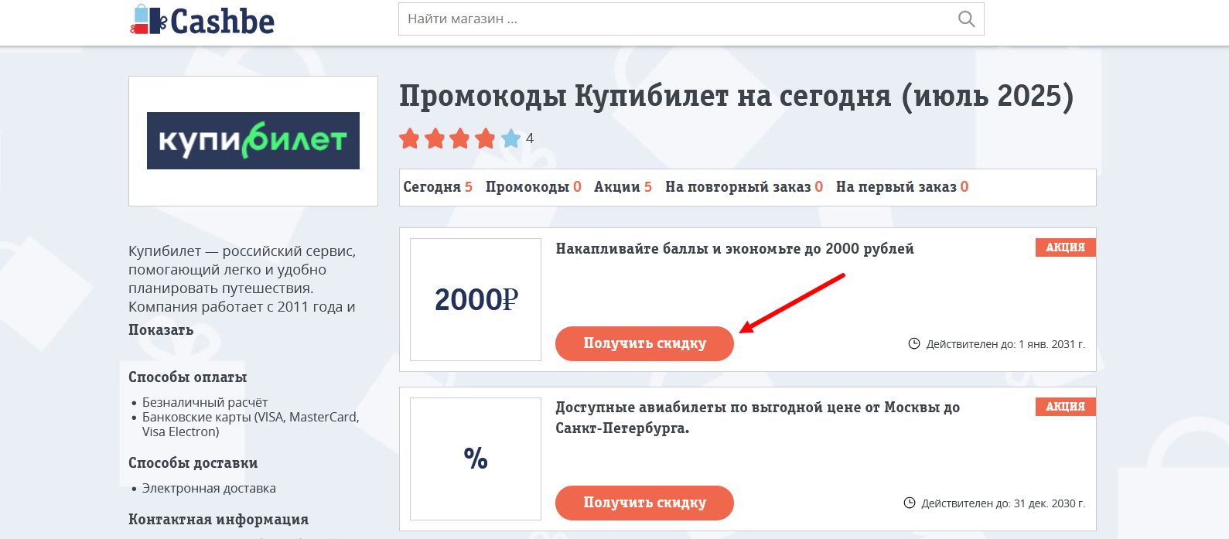Click clock icon beside 31 дек. 2030 date
This screenshot has height=539, width=1229.
[x=910, y=503]
